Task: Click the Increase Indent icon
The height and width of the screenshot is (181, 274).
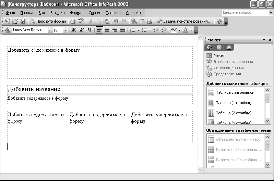Action: [x=164, y=30]
